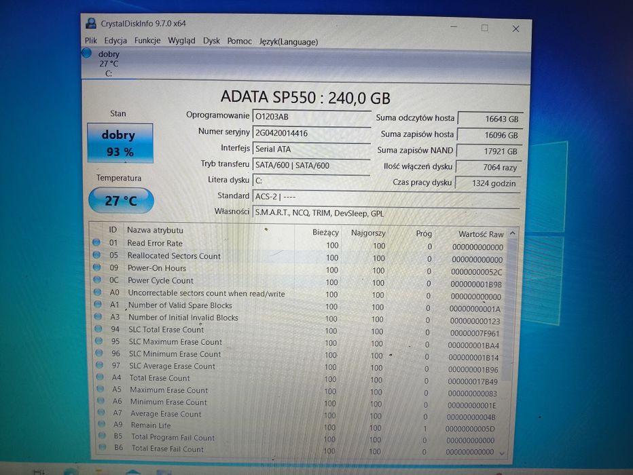Click status dot for SLC Minimum Erase Count
The image size is (633, 475).
pyautogui.click(x=99, y=353)
